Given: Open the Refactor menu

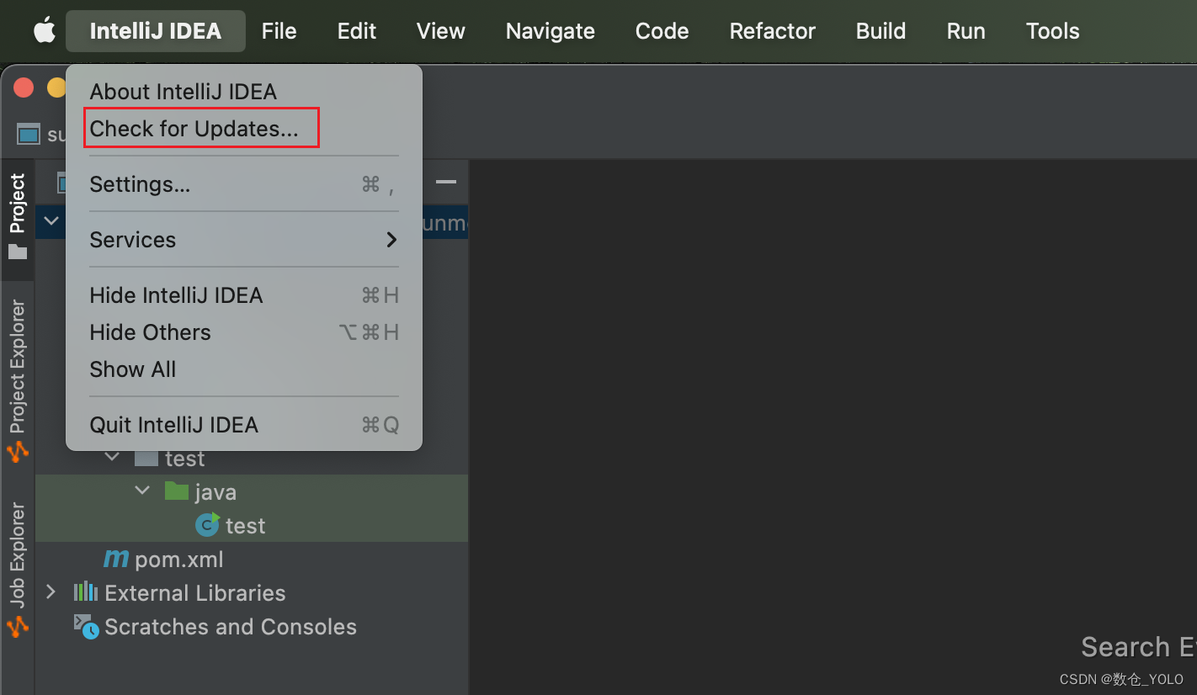Looking at the screenshot, I should (773, 31).
